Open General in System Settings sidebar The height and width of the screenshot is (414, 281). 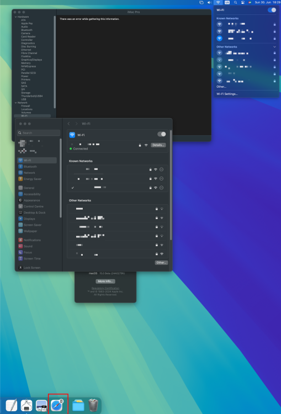click(37, 188)
